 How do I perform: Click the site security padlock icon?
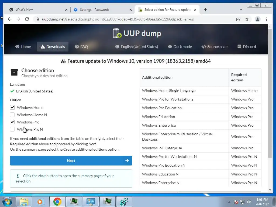coord(38,19)
